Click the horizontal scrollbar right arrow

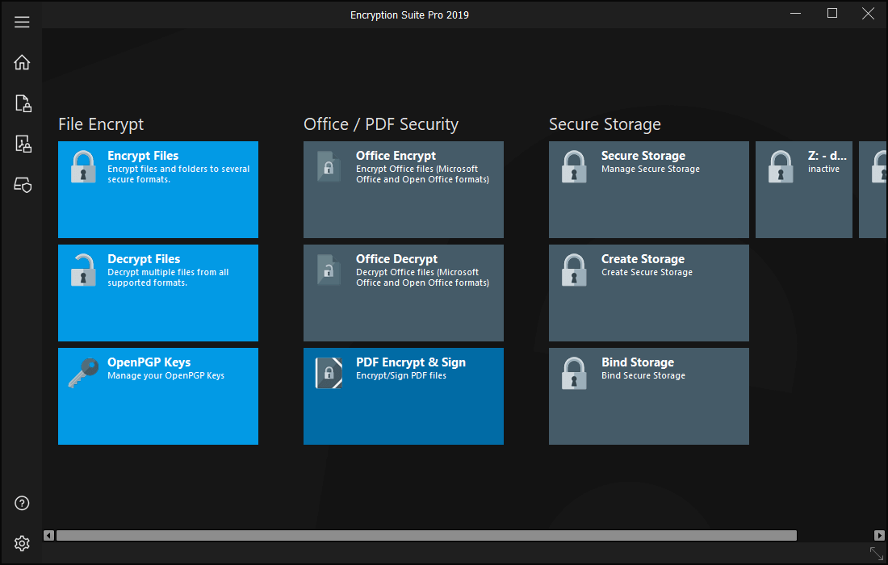[x=879, y=535]
